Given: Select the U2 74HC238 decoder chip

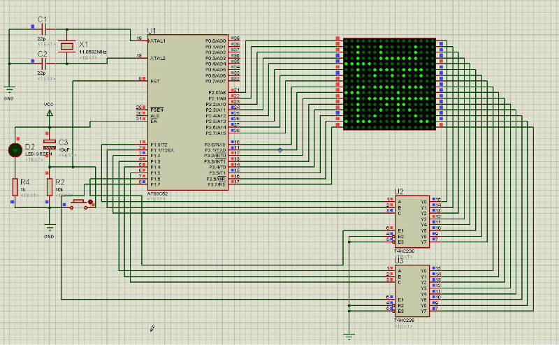Looking at the screenshot, I should pyautogui.click(x=413, y=221).
